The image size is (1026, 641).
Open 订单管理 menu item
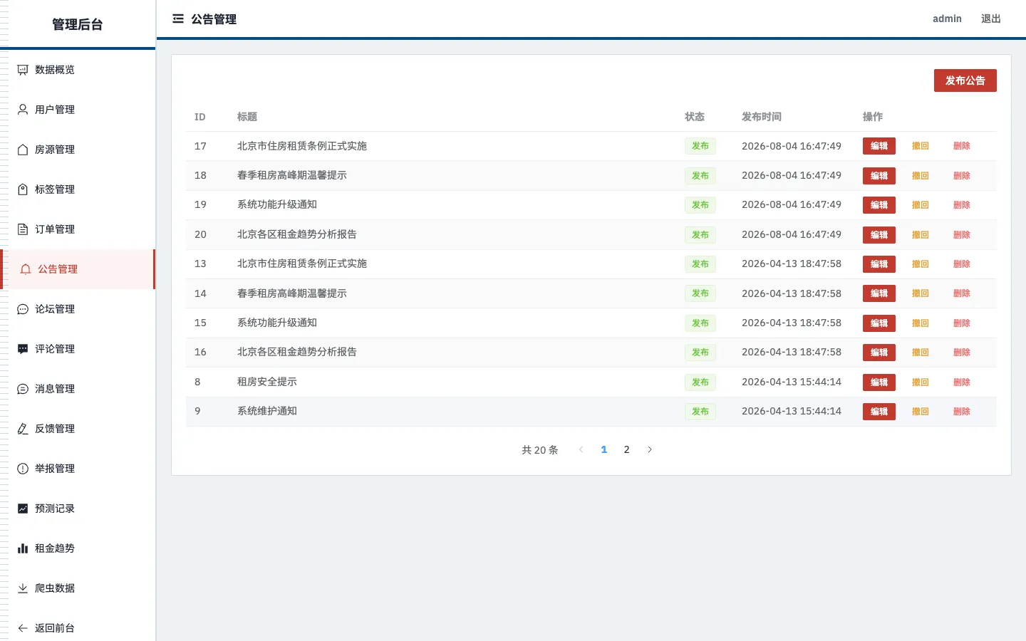click(x=78, y=229)
